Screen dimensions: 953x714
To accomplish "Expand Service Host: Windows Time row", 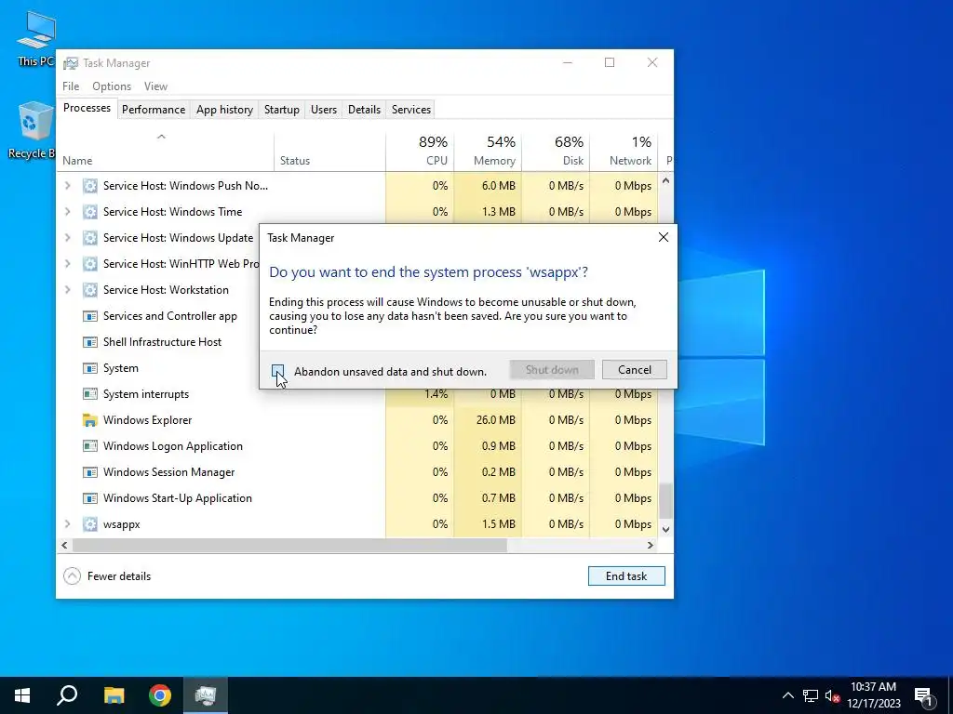I will (67, 212).
